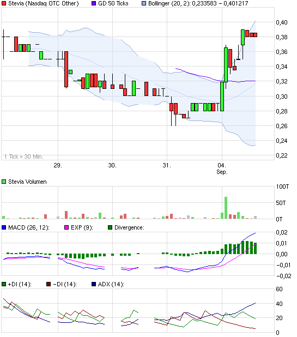Click the 0,40 price axis label
Image resolution: width=297 pixels, height=337 pixels.
click(x=282, y=22)
